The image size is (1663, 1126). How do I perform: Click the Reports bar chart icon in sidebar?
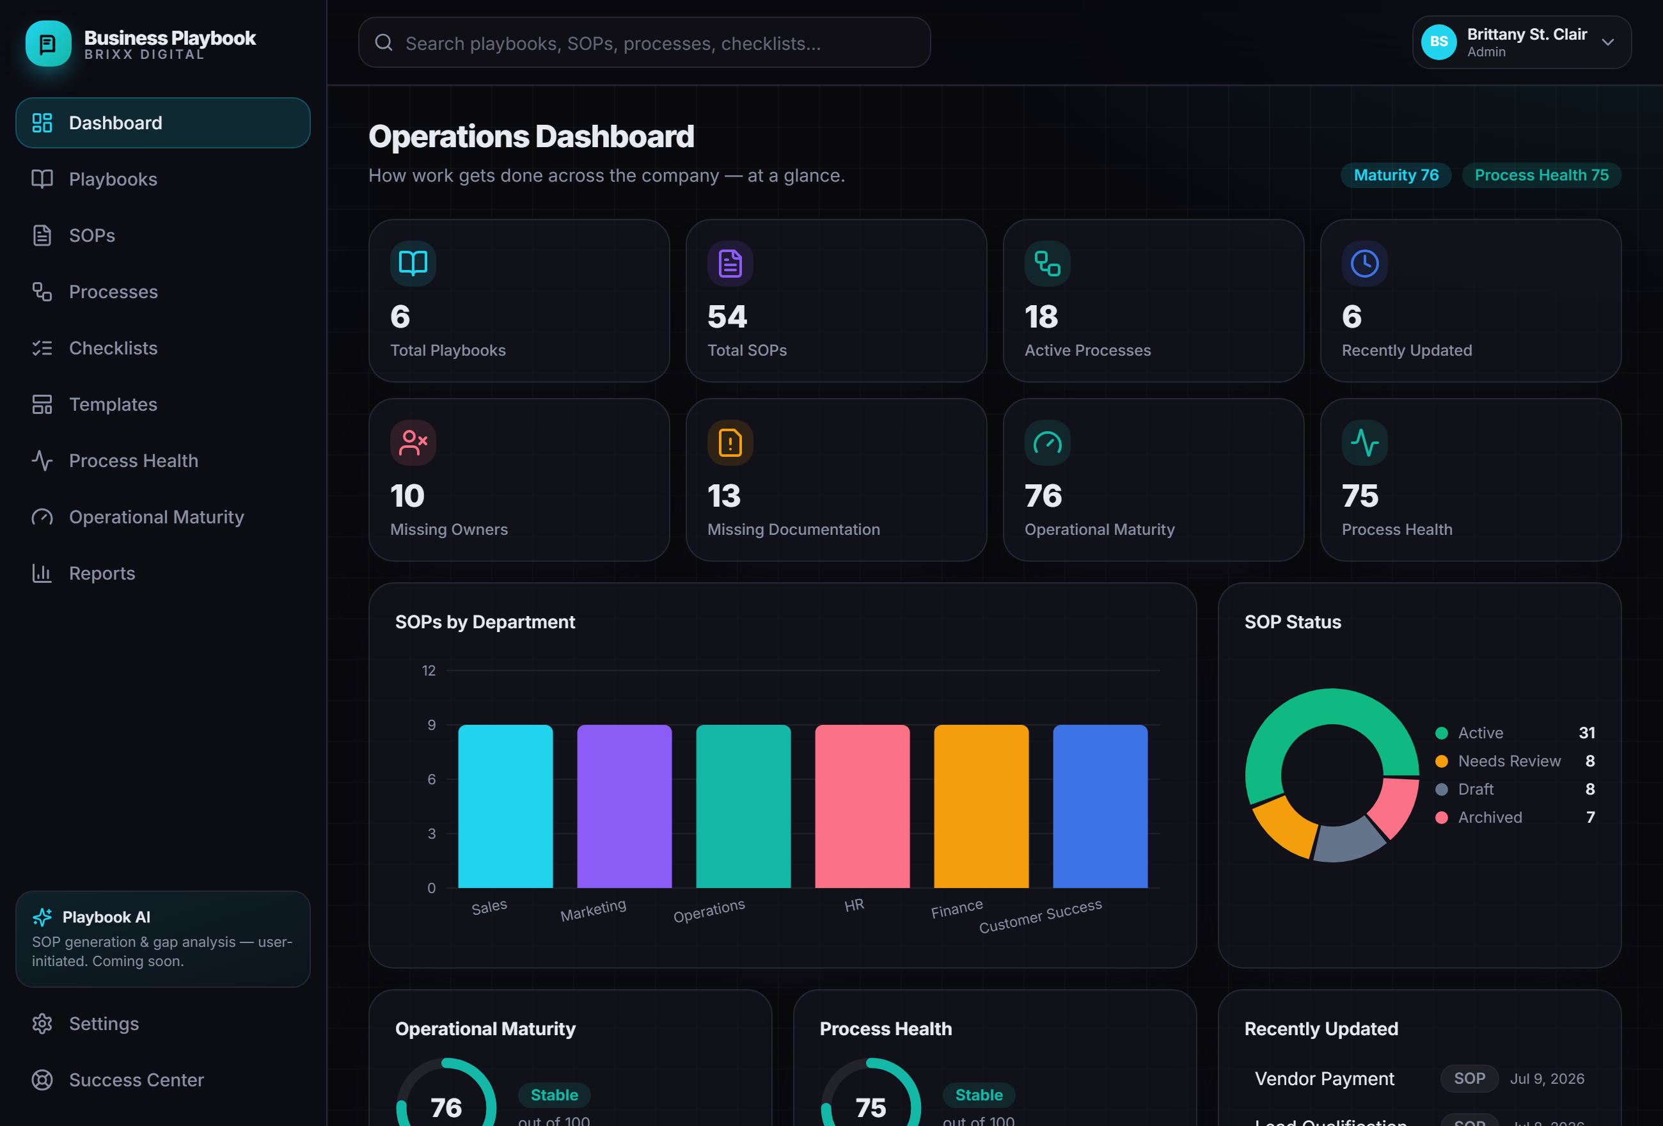[42, 573]
